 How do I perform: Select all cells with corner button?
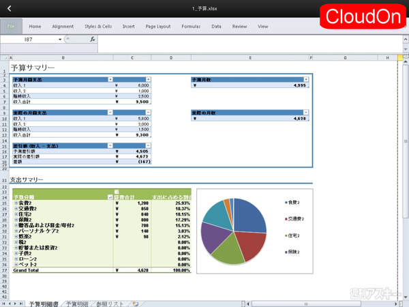coord(5,58)
